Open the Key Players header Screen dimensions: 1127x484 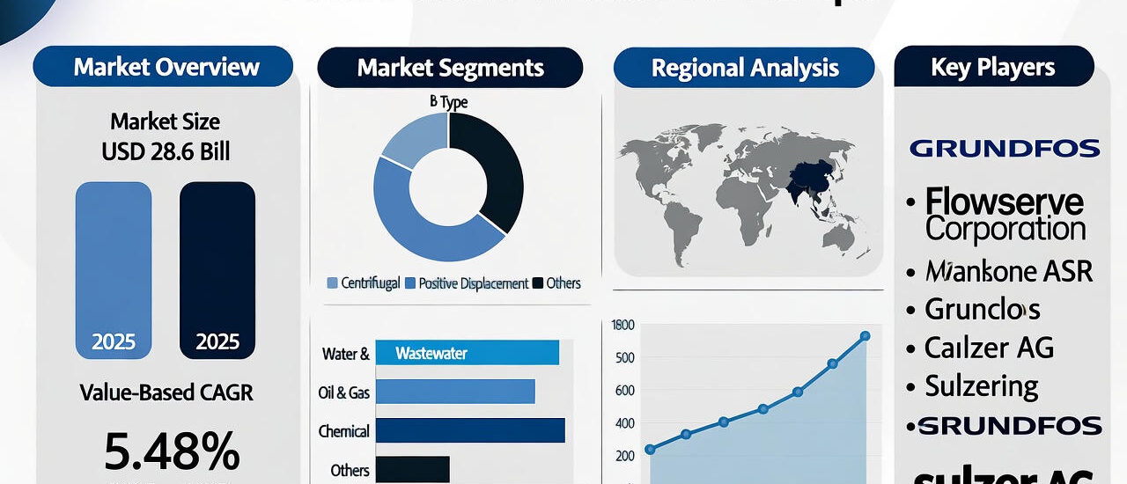click(x=994, y=67)
